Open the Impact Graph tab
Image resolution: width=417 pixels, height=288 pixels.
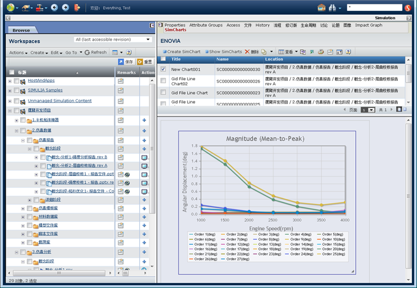[369, 25]
